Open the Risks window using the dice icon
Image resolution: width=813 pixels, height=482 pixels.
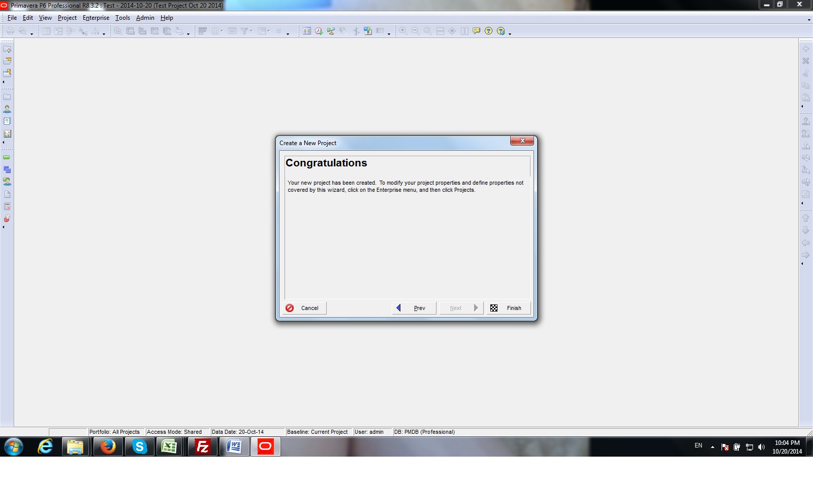coord(7,218)
